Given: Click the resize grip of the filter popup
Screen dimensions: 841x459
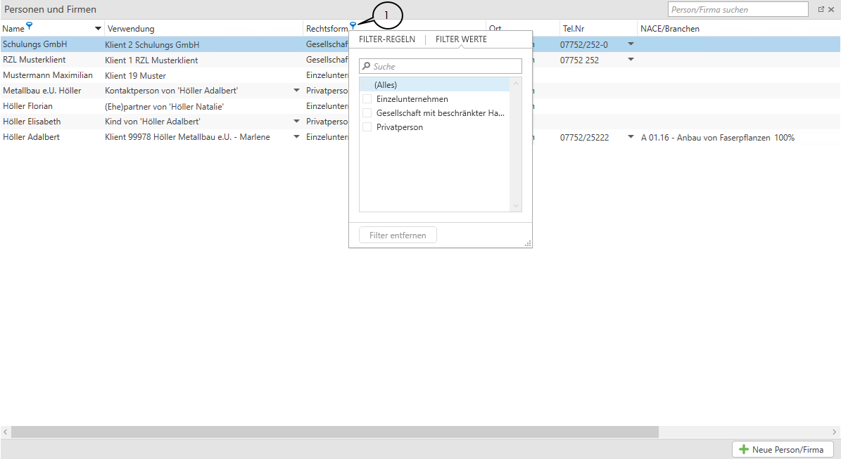Looking at the screenshot, I should [x=528, y=243].
